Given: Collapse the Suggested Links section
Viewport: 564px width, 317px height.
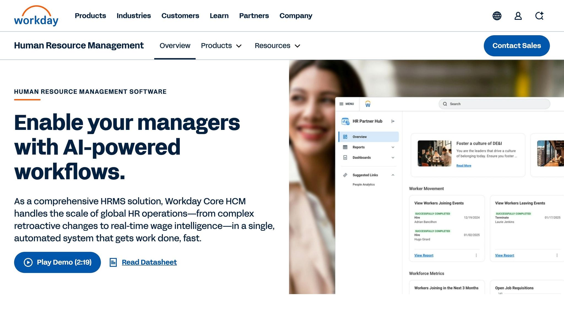Looking at the screenshot, I should (x=393, y=175).
